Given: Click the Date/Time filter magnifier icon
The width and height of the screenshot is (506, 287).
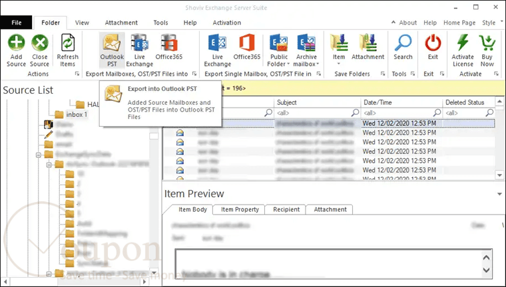Looking at the screenshot, I should pos(437,112).
